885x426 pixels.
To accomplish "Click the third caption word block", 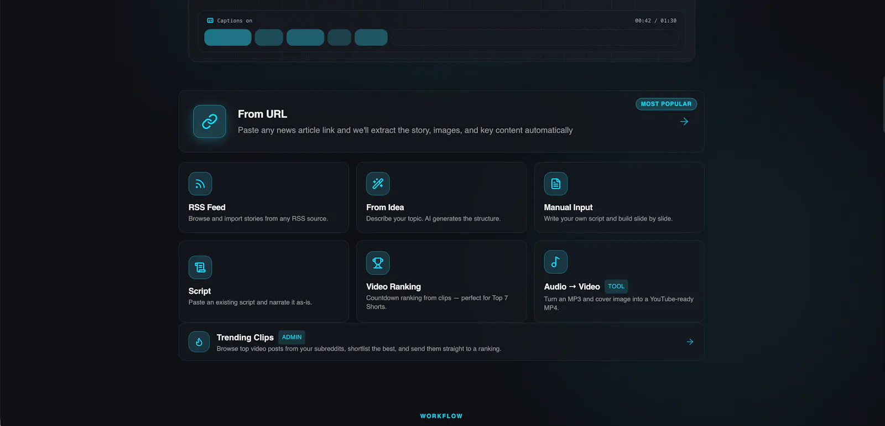I will tap(305, 38).
